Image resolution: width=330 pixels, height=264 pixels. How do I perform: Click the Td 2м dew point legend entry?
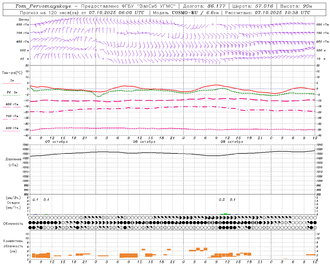pyautogui.click(x=12, y=92)
